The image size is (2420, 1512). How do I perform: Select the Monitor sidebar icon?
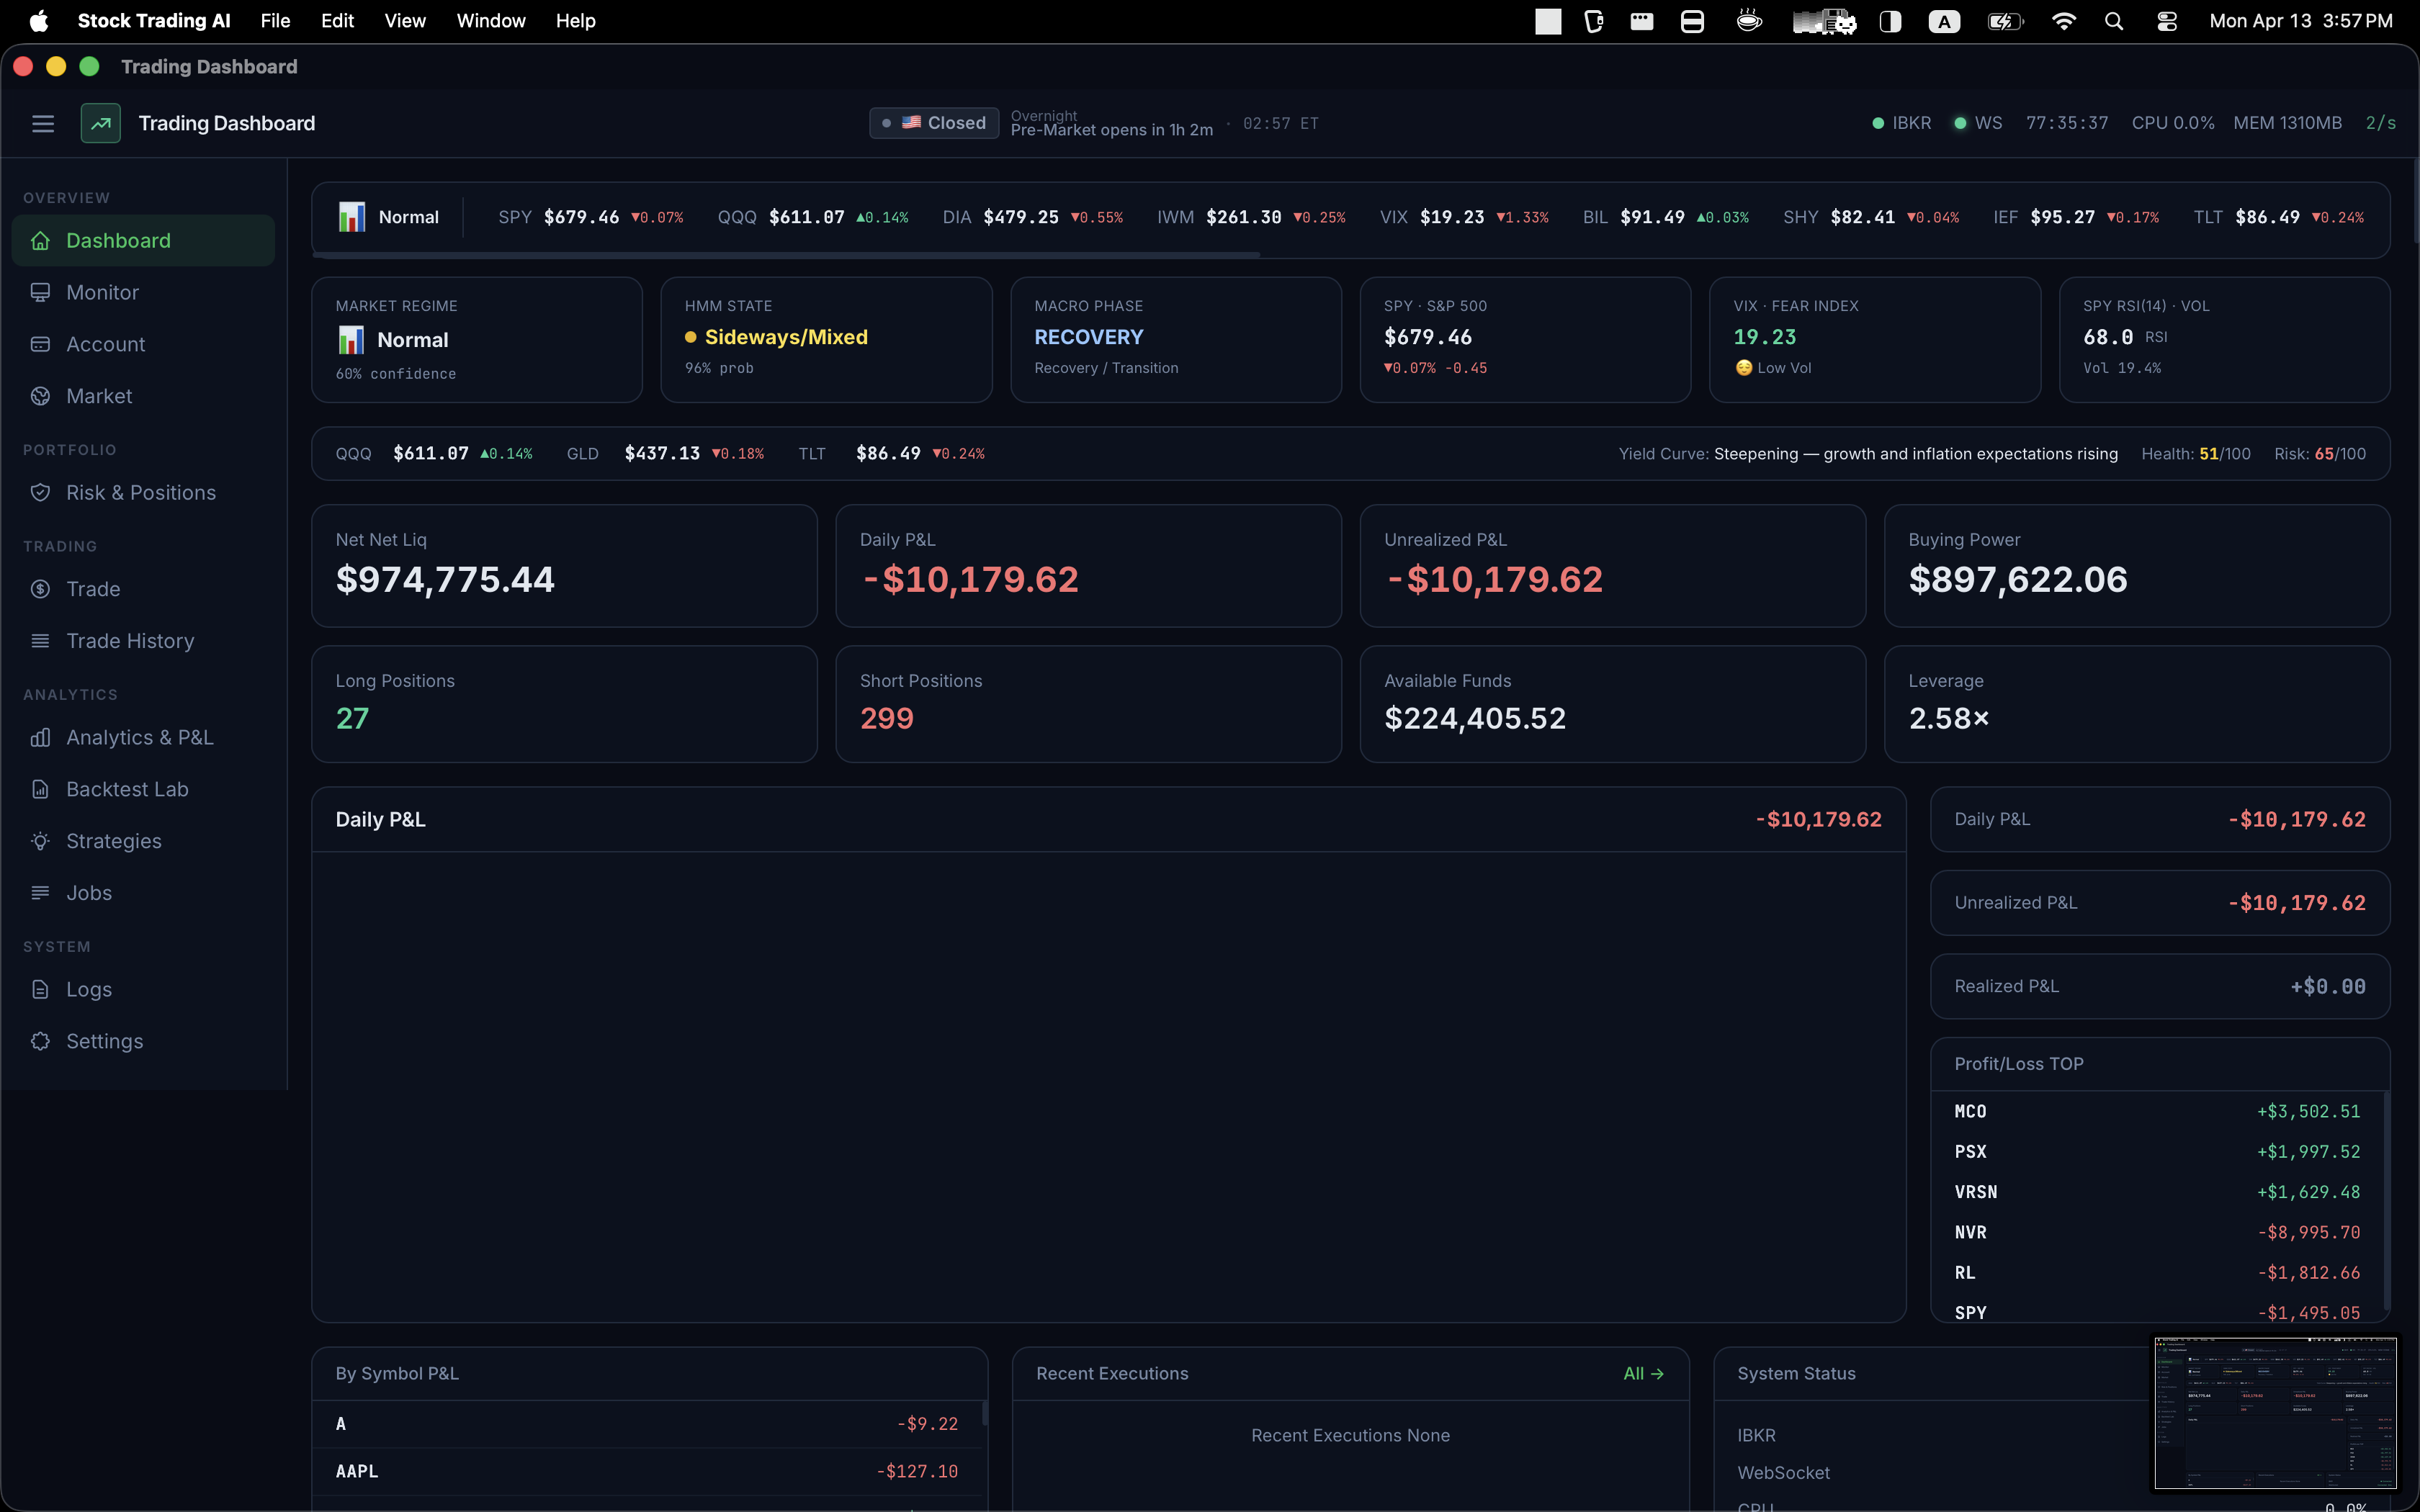point(40,292)
